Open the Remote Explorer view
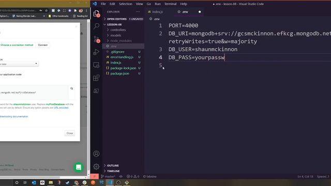The height and width of the screenshot is (186, 331). pos(96,65)
